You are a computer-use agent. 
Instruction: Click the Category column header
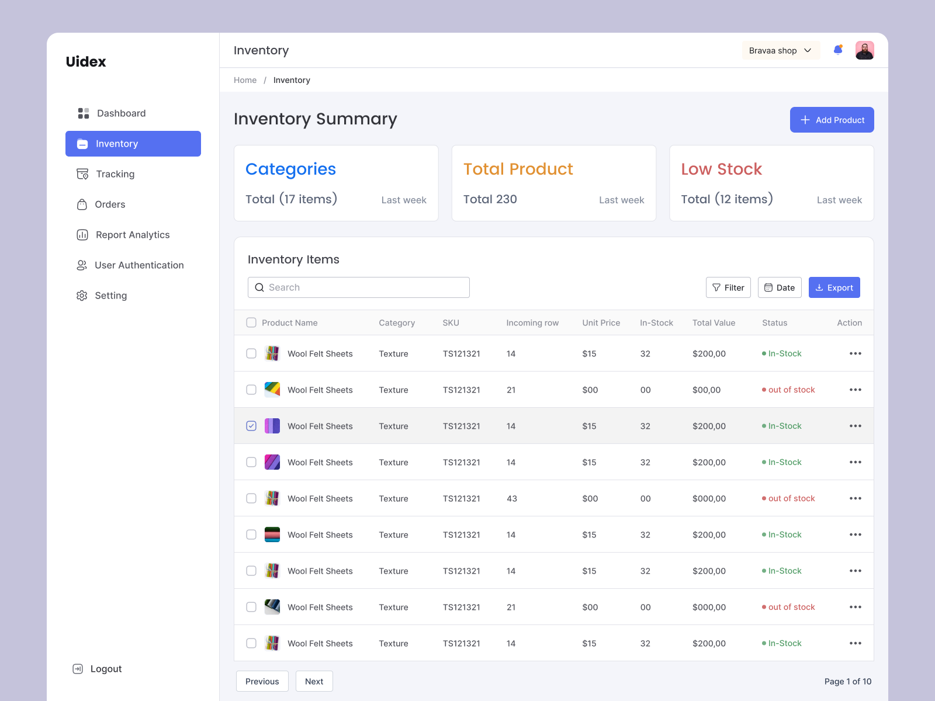tap(397, 322)
